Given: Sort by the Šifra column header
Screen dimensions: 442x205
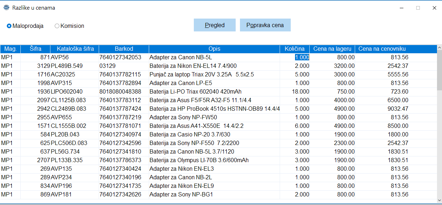Looking at the screenshot, I should (35, 49).
